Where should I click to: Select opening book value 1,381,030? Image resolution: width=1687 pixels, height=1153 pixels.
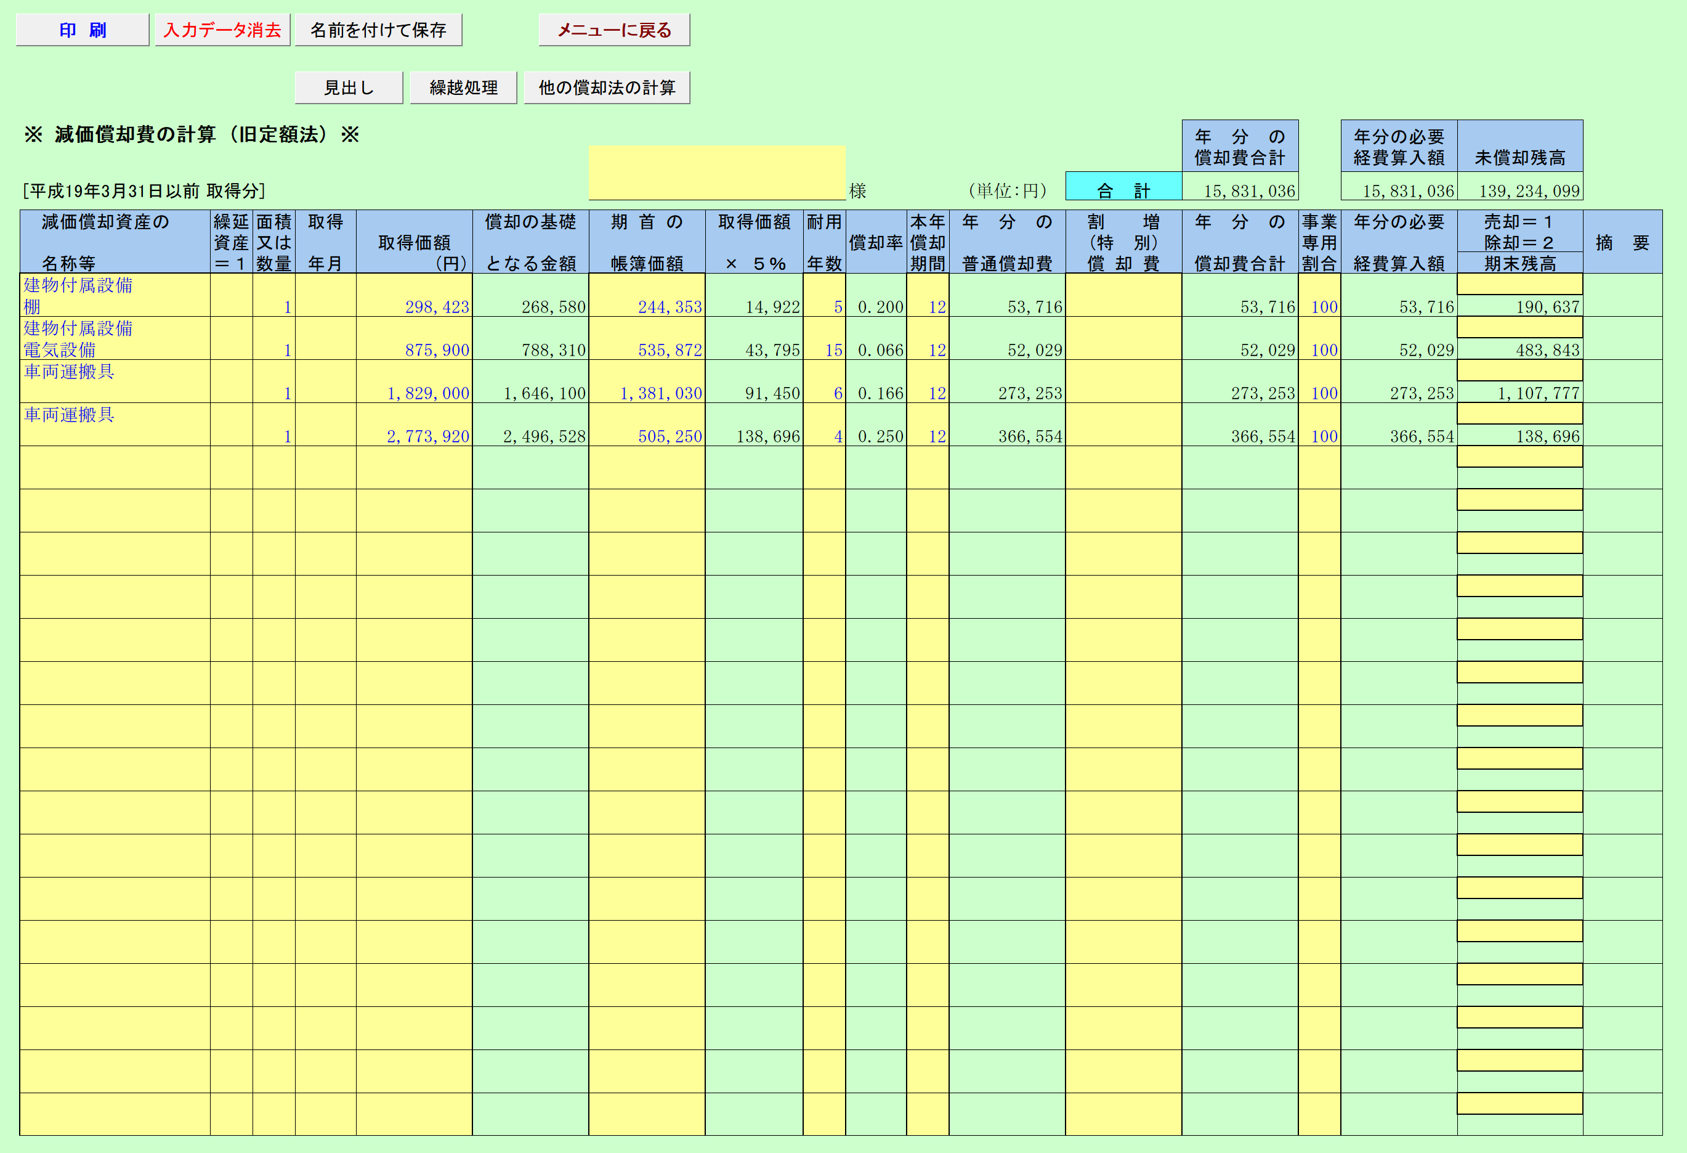click(x=647, y=381)
